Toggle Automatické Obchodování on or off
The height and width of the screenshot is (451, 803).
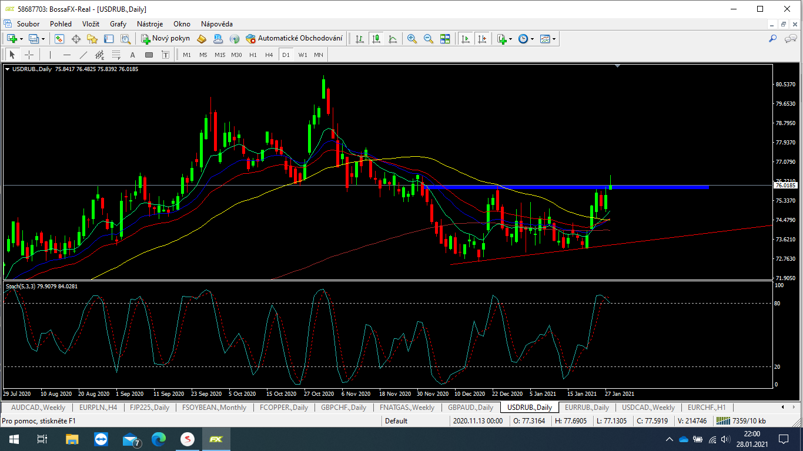294,39
